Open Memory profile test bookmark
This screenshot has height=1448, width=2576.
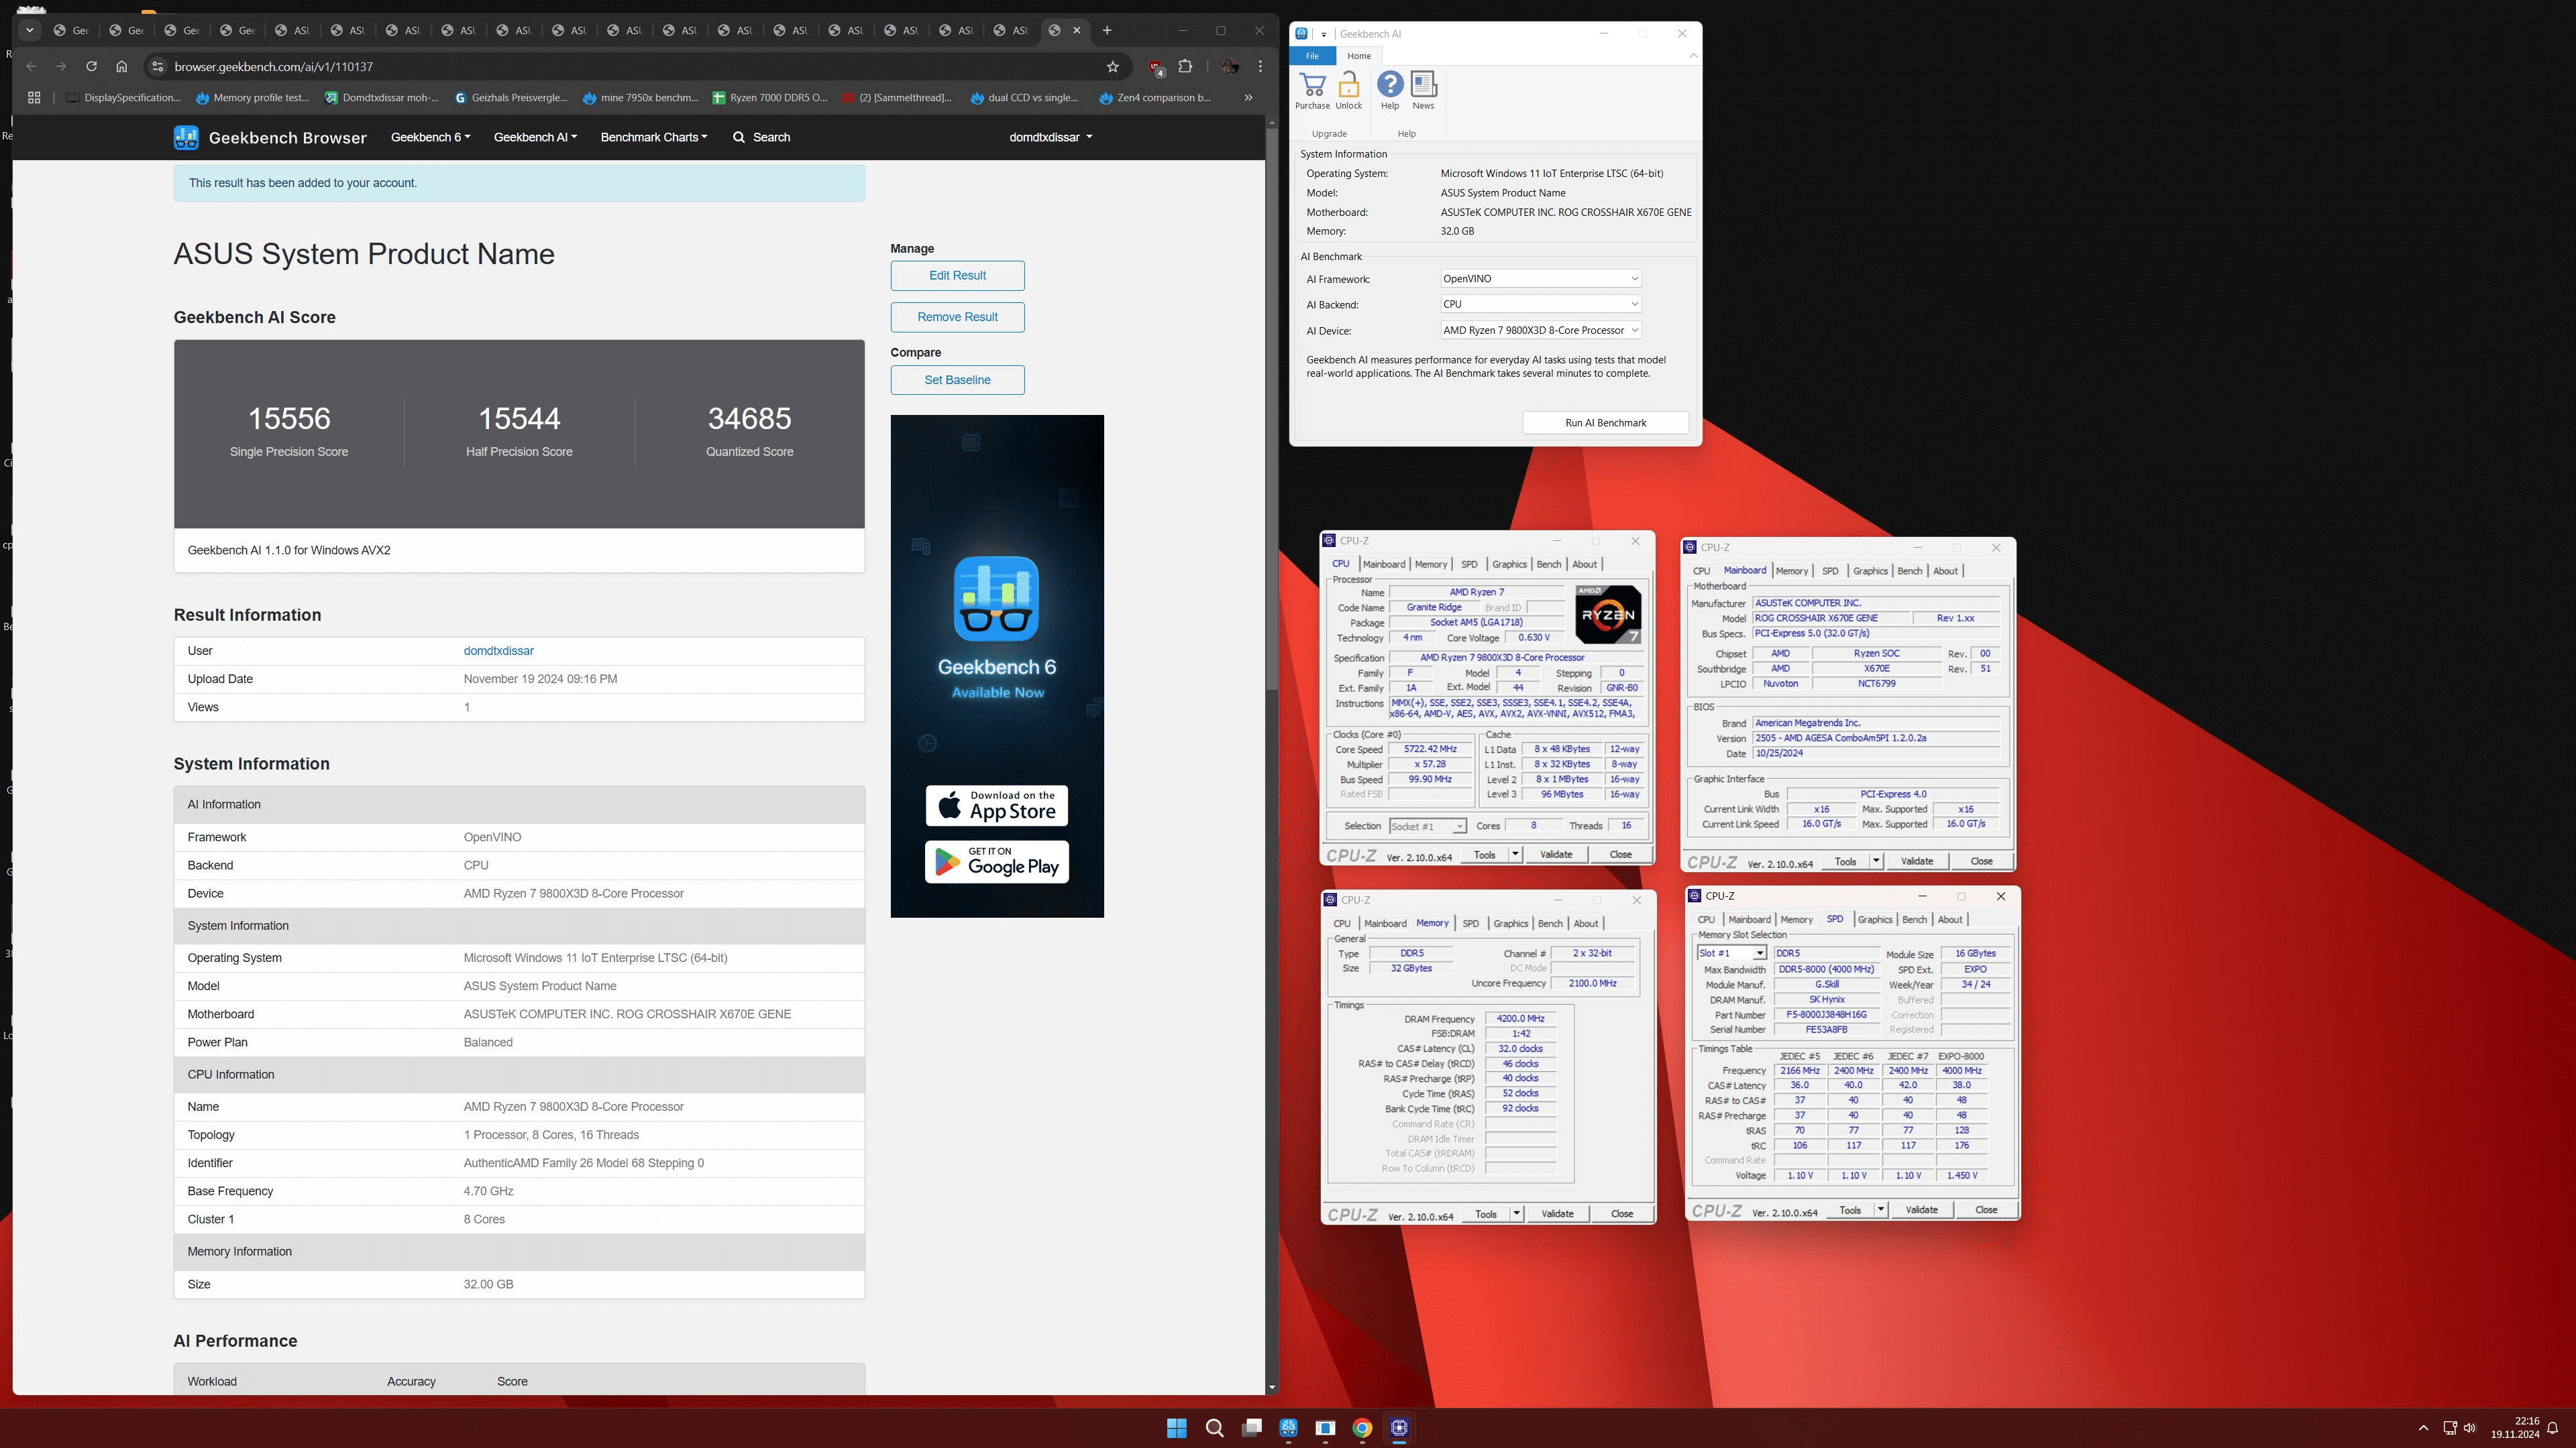(252, 98)
